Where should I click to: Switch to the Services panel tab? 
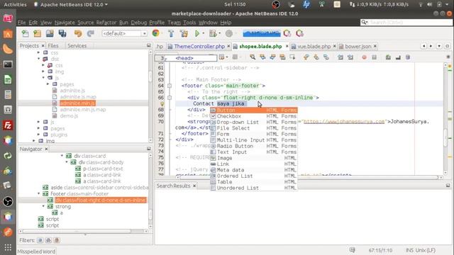click(x=77, y=45)
